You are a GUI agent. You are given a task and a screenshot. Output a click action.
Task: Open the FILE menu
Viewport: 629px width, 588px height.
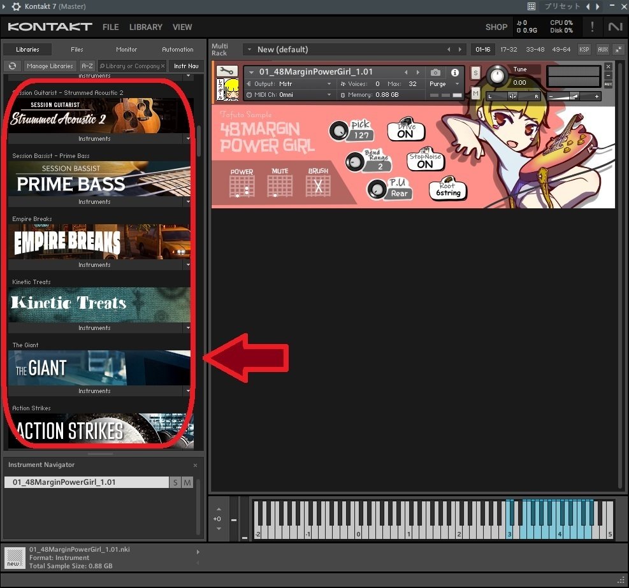110,27
